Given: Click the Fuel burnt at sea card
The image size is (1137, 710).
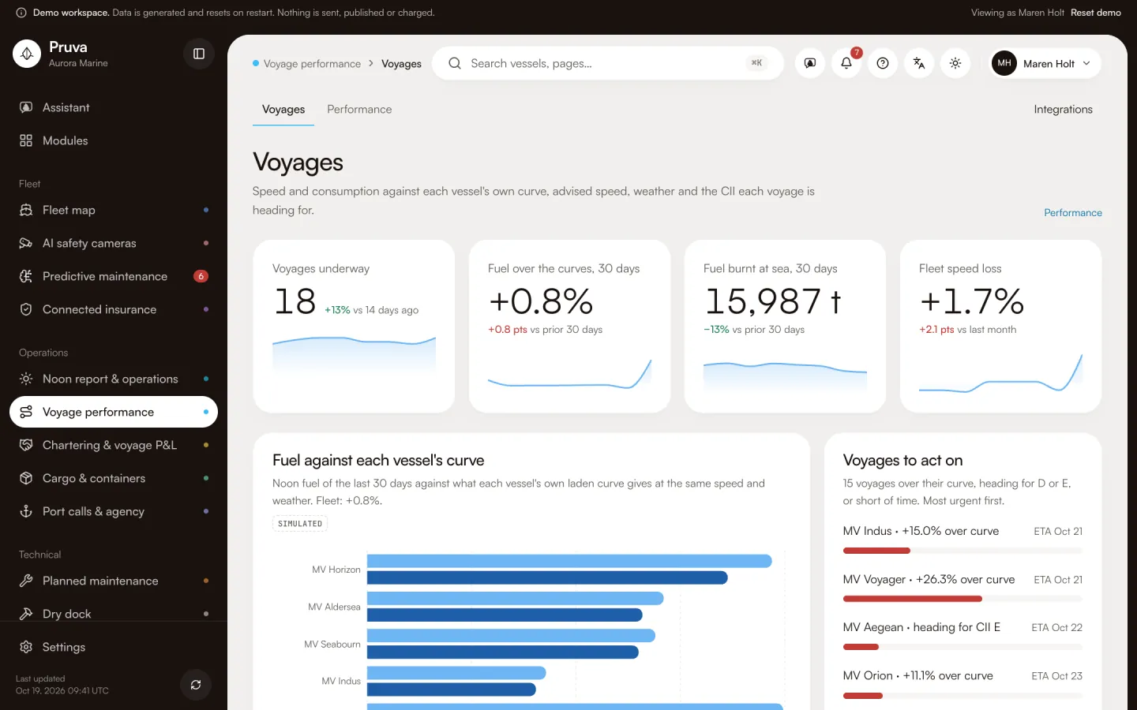Looking at the screenshot, I should [x=785, y=326].
